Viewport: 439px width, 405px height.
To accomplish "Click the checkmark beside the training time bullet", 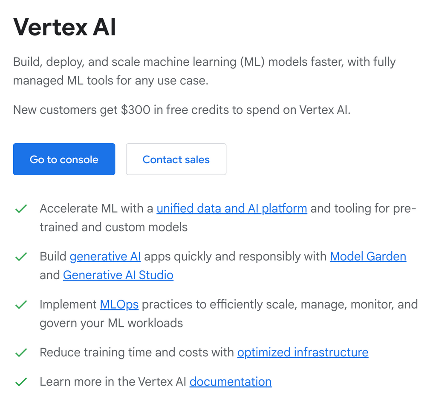I will coord(20,353).
